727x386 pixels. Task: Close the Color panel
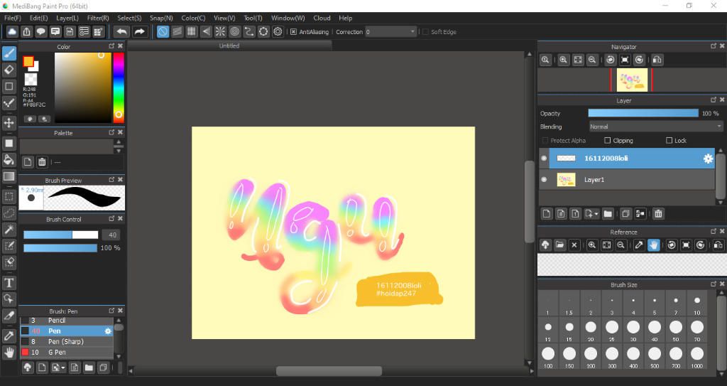pyautogui.click(x=120, y=46)
